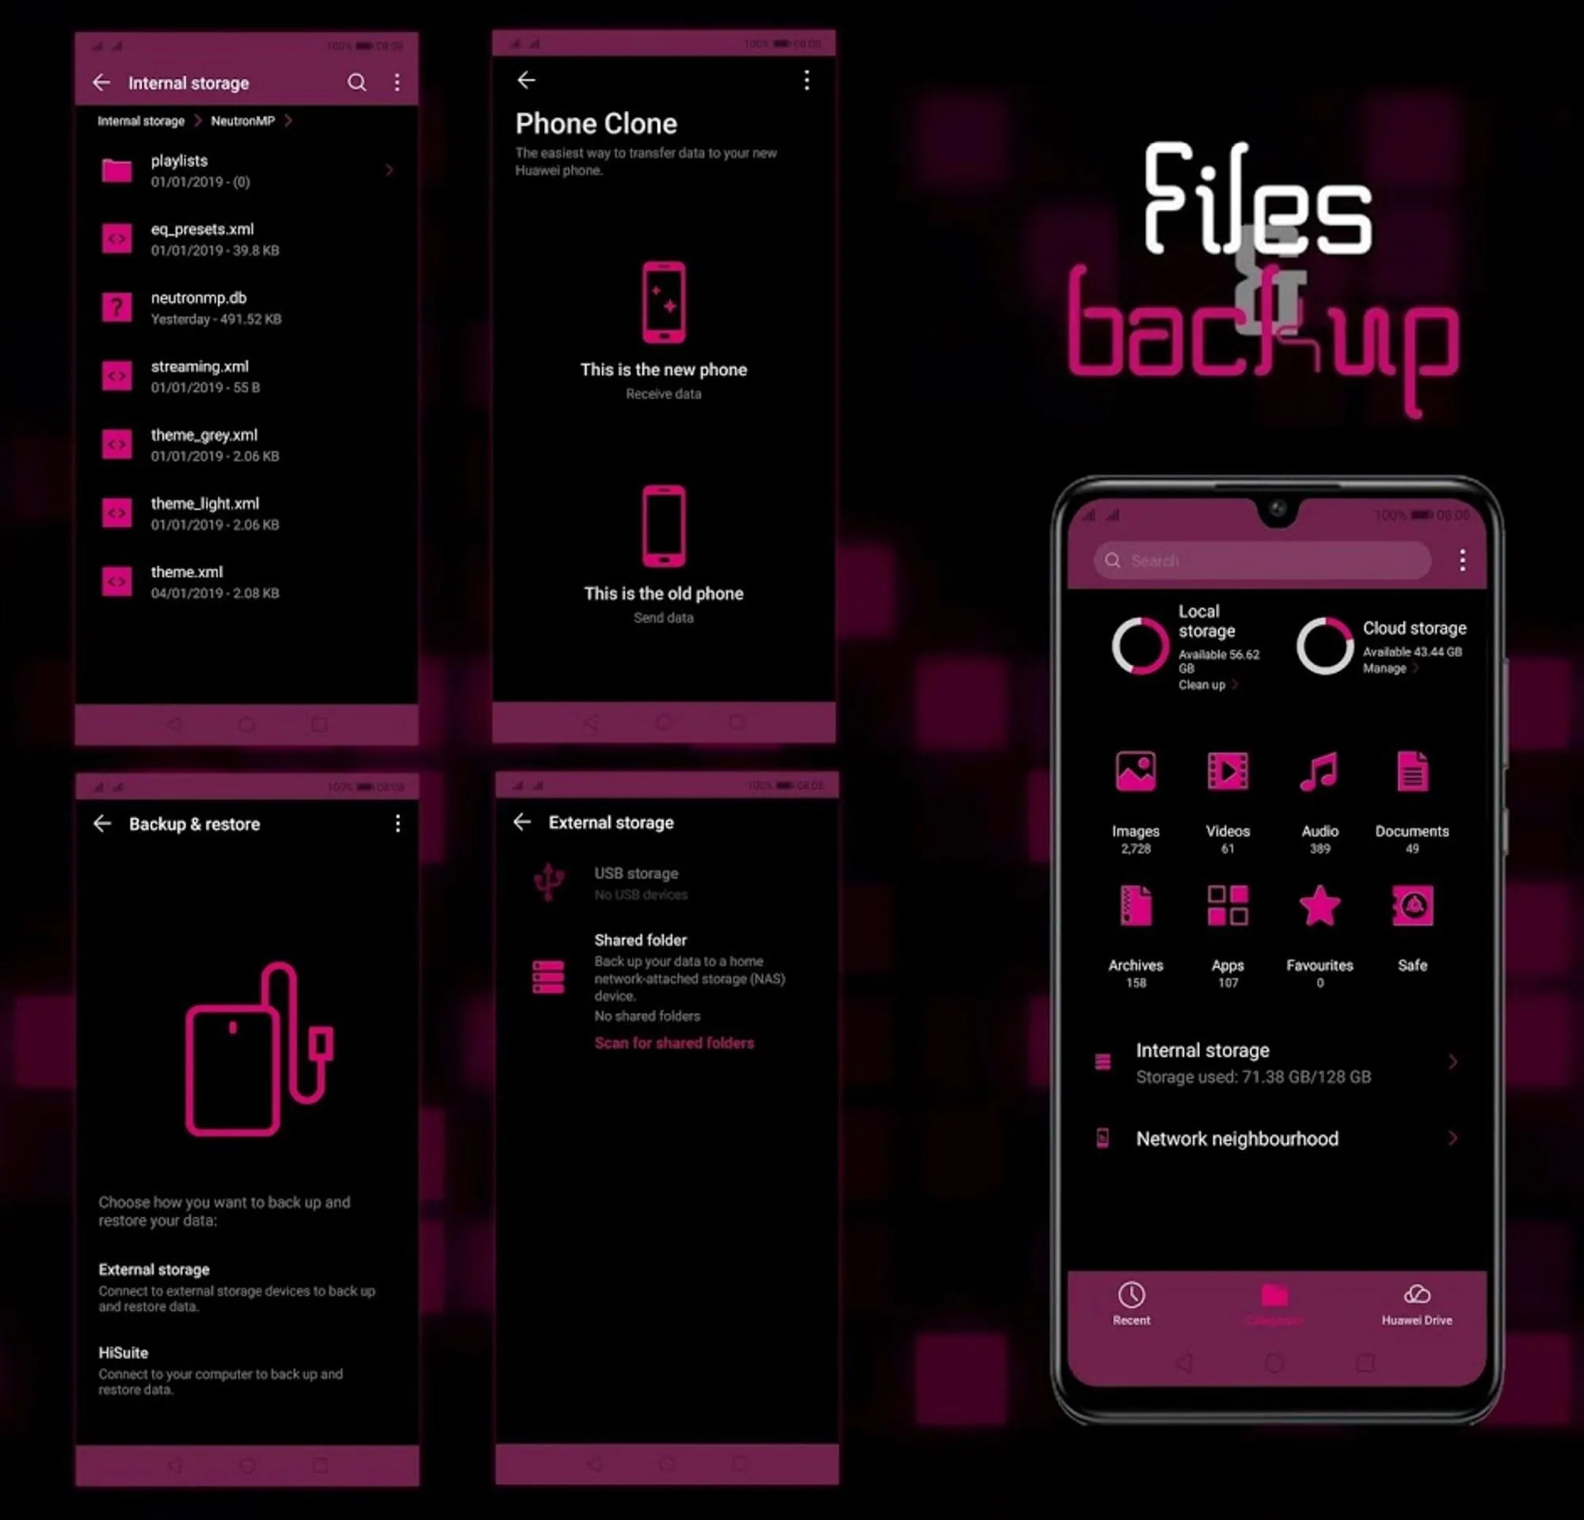Click Scan for shared folders link

(x=675, y=1042)
